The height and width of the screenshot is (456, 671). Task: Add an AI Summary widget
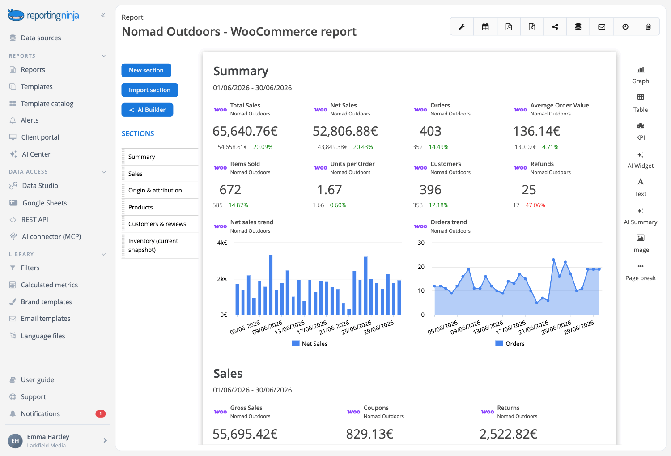point(641,216)
